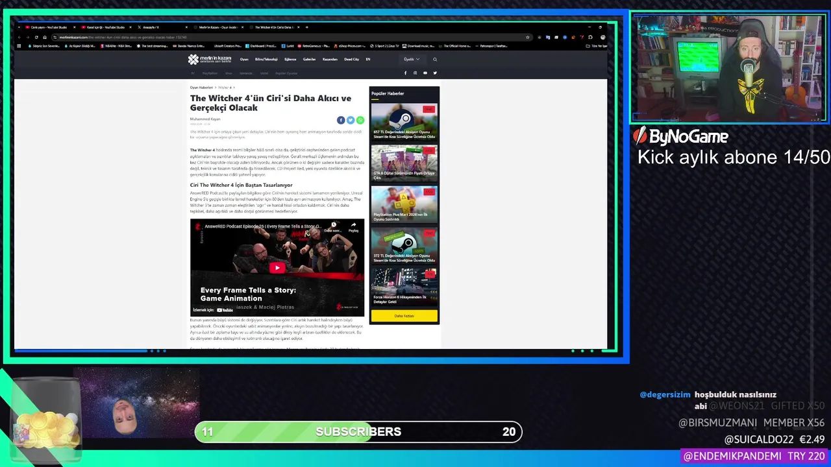Image resolution: width=831 pixels, height=467 pixels.
Task: Click the yellow Daha Fazlası button
Action: pyautogui.click(x=404, y=316)
